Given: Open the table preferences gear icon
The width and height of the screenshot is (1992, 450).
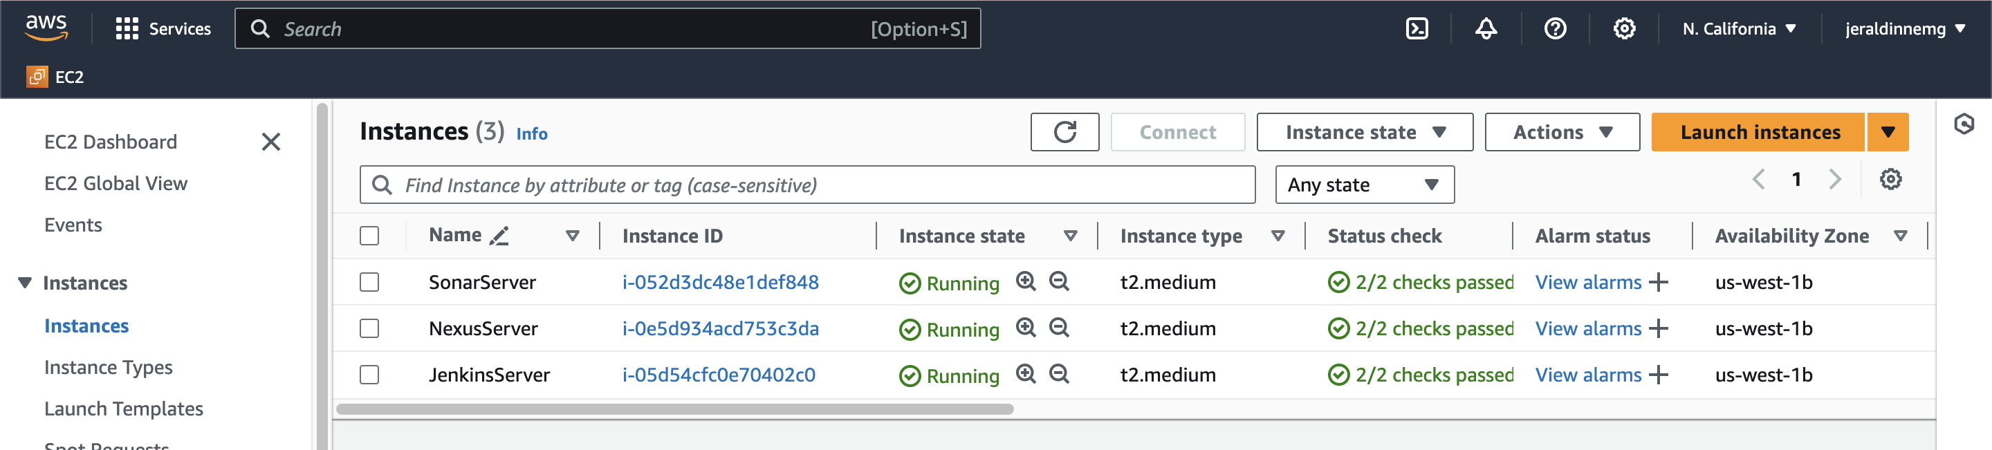Looking at the screenshot, I should pos(1890,180).
